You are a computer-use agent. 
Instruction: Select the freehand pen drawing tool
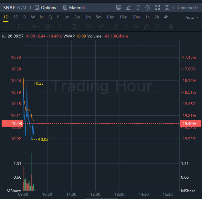116,26
